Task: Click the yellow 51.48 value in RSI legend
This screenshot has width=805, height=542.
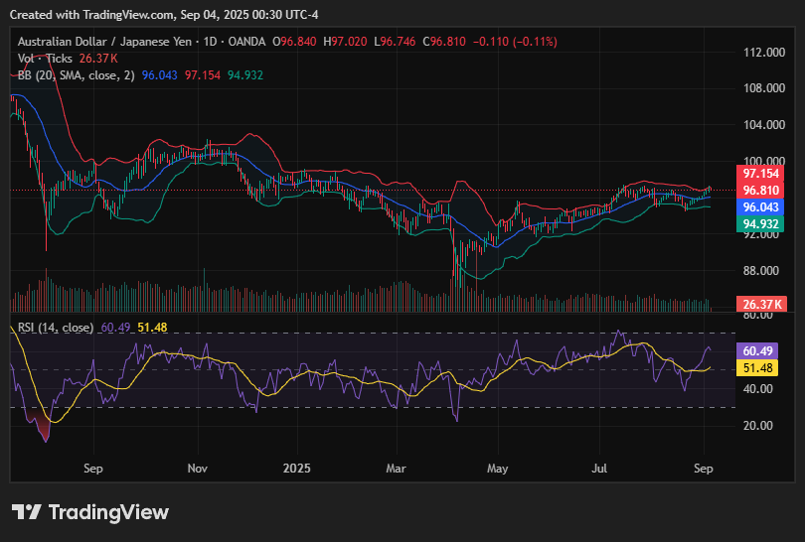Action: pos(152,328)
